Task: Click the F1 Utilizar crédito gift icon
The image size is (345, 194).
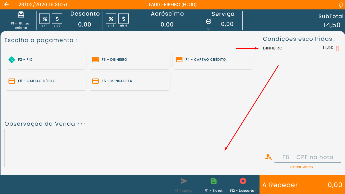Action: [x=21, y=15]
